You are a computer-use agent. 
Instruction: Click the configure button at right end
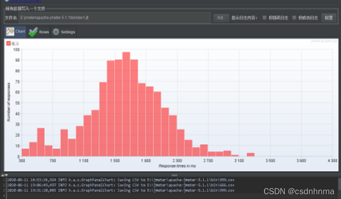pos(328,18)
